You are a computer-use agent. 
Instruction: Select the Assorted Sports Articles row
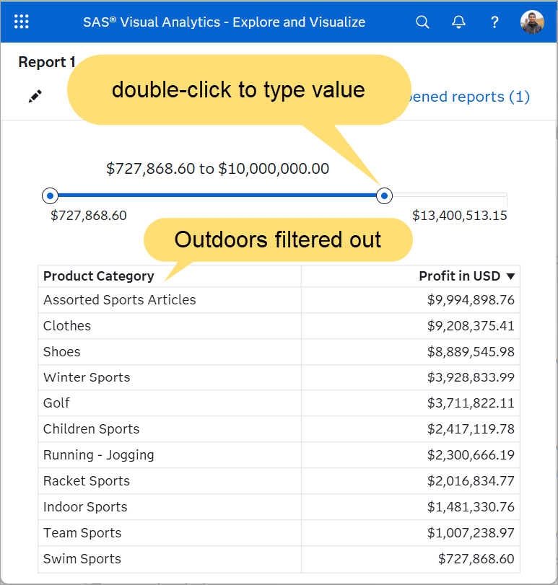point(279,300)
